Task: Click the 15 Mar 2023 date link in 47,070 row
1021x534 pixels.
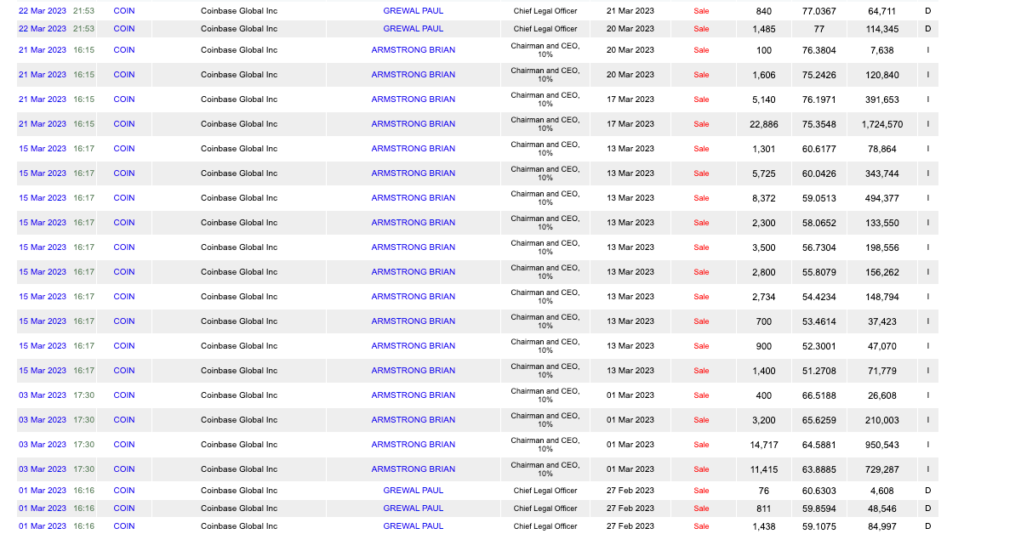Action: pos(43,346)
